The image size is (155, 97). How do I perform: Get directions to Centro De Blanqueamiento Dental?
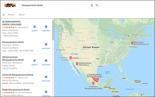tap(46, 79)
